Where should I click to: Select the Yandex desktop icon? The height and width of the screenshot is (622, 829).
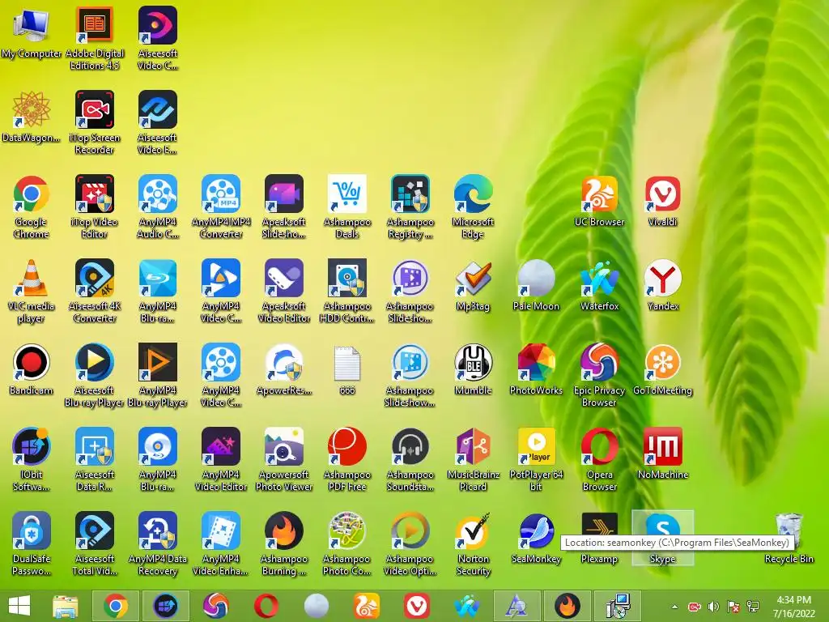[662, 286]
